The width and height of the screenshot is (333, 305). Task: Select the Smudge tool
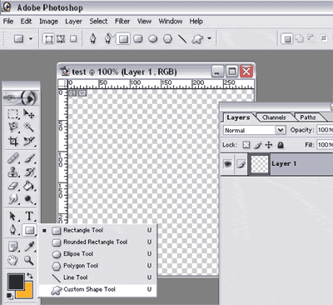(13, 199)
